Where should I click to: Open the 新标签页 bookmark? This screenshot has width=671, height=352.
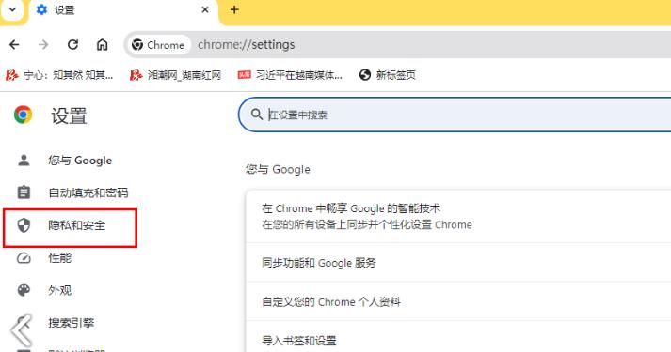coord(388,75)
